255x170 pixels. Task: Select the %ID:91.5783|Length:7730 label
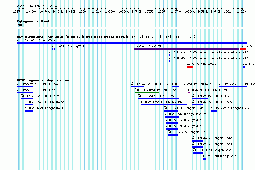pos(212,138)
